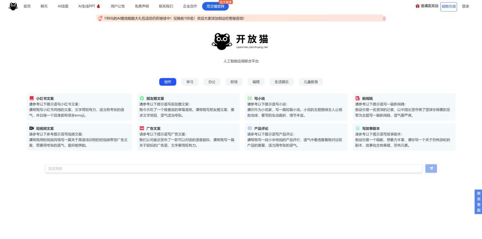
Task: Click the 199元 AI提效赋能大礼包 banner text
Action: (x=174, y=18)
